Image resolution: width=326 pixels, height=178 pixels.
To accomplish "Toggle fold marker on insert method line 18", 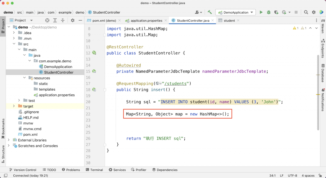I will click(105, 90).
